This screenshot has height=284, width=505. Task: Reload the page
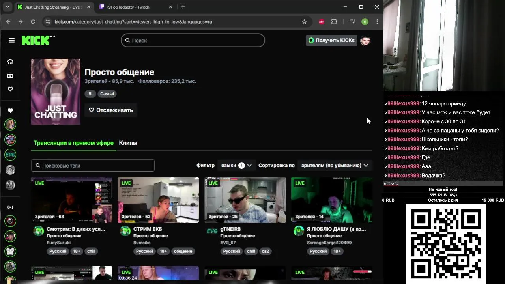[33, 22]
